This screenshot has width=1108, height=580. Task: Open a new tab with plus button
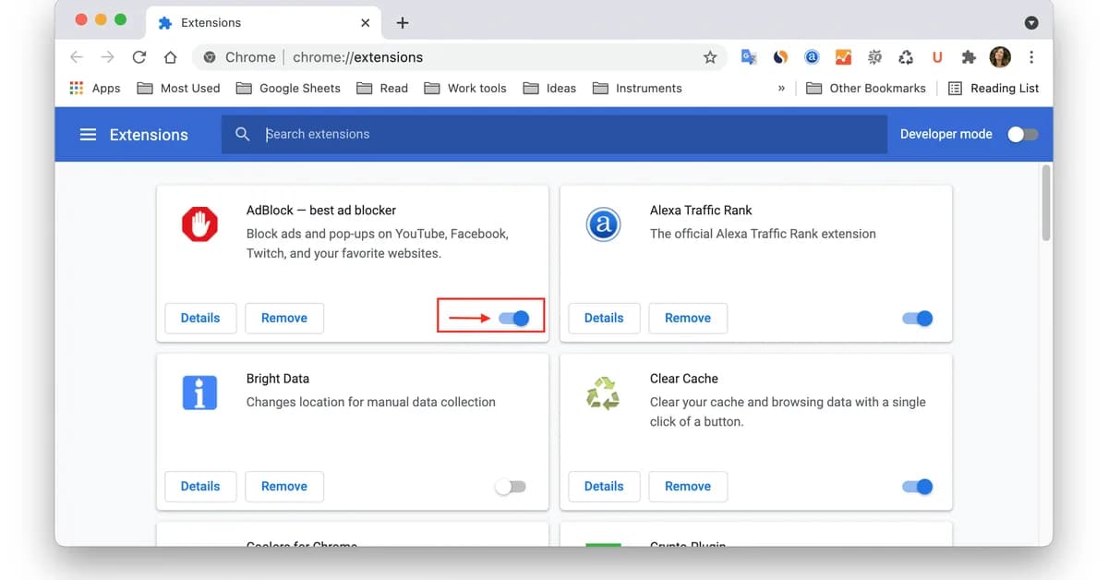[403, 23]
